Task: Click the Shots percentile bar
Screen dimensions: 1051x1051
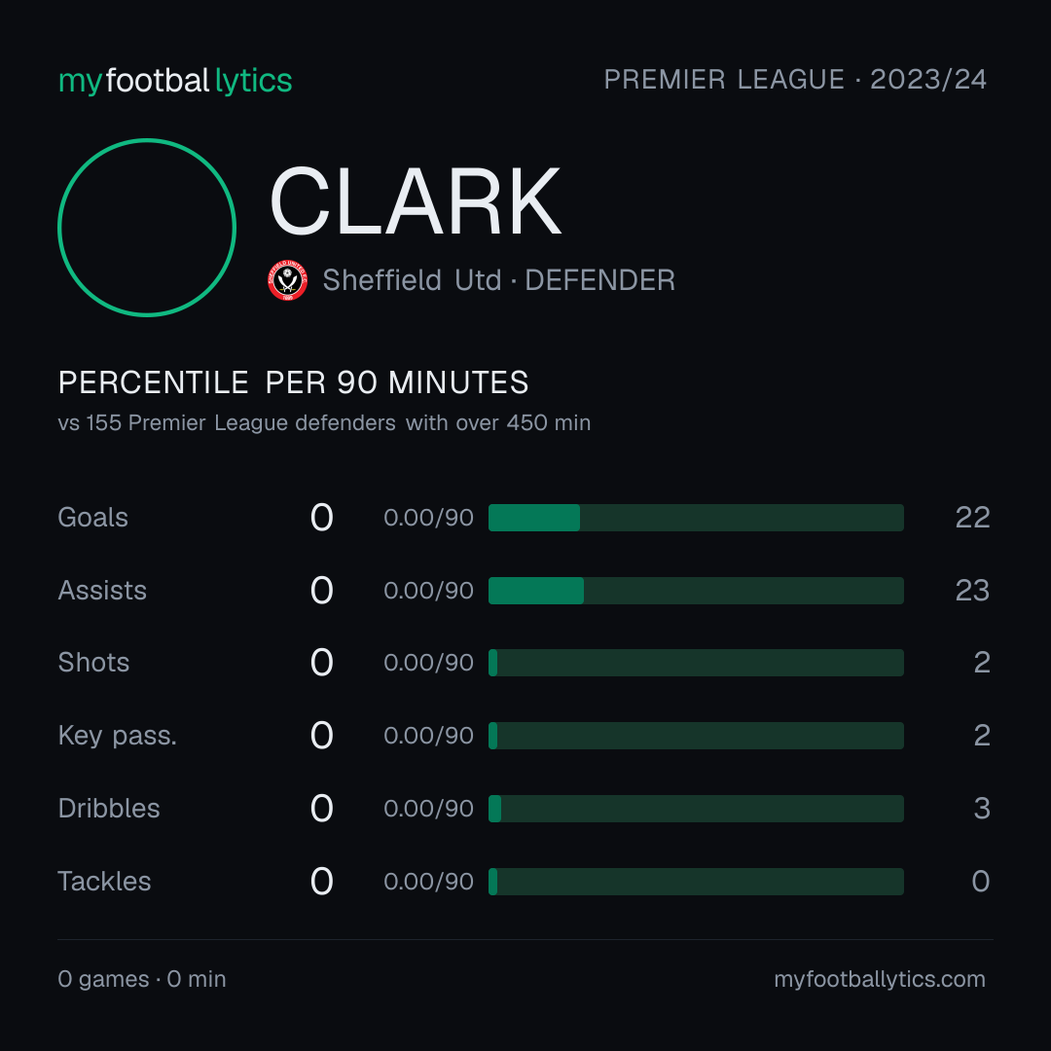Action: 696,663
